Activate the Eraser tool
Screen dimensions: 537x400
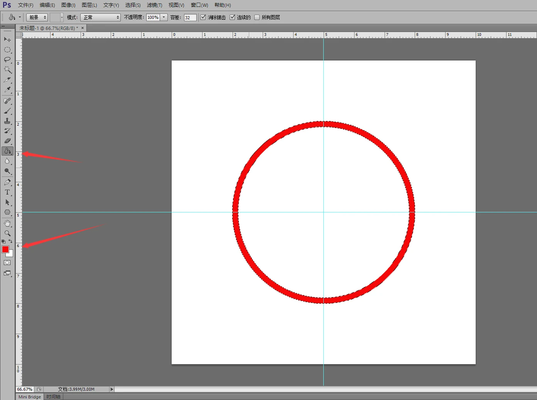7,141
